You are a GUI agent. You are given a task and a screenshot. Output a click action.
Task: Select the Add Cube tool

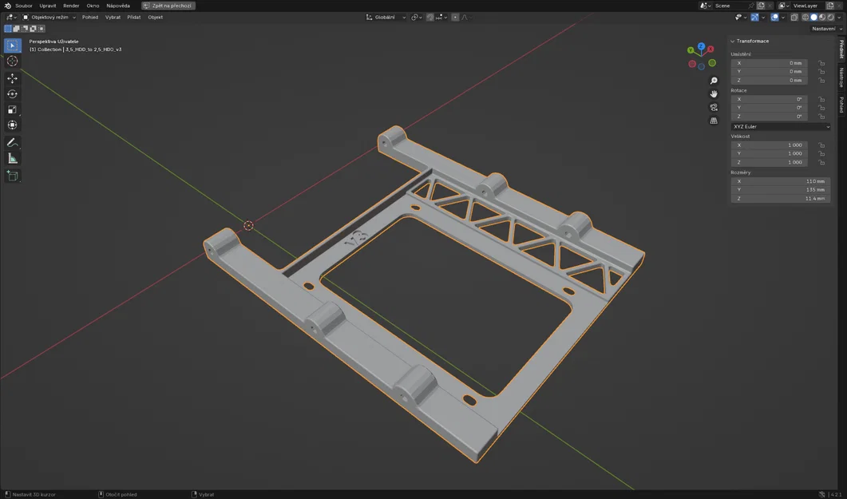[x=13, y=176]
